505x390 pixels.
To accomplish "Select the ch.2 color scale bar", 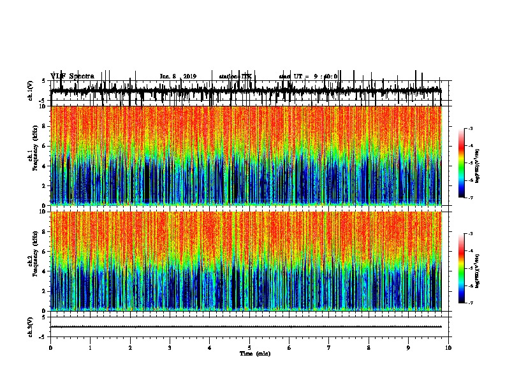I will pyautogui.click(x=462, y=268).
